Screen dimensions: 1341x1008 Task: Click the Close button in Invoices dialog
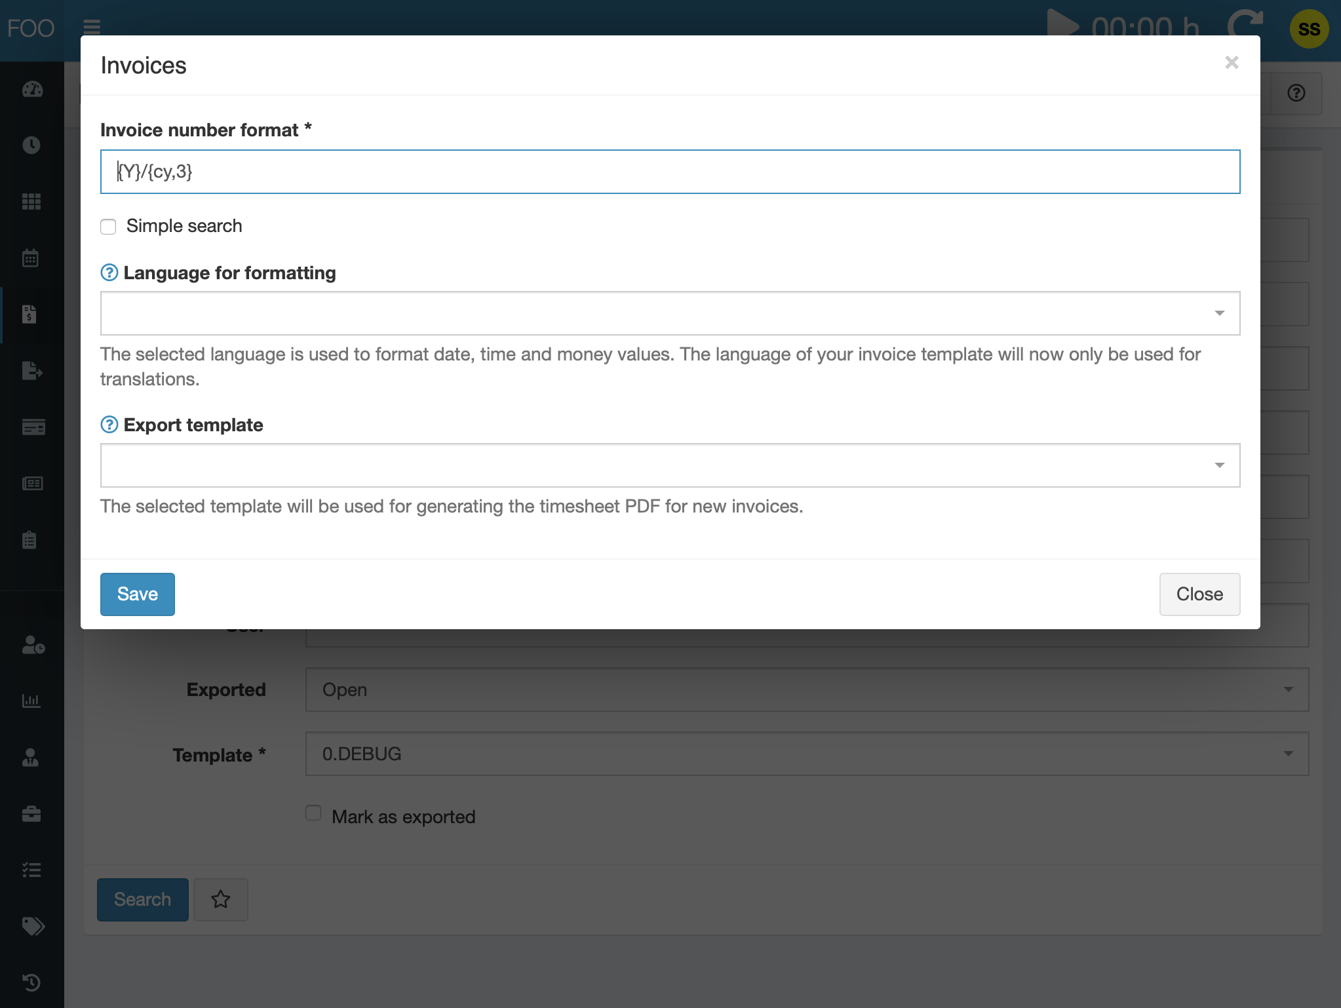tap(1199, 594)
